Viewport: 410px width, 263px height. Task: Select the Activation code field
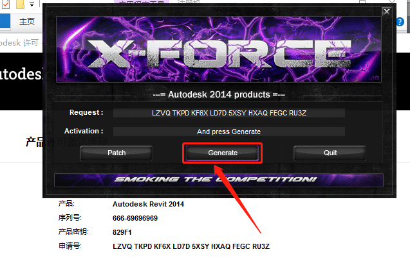tap(229, 131)
